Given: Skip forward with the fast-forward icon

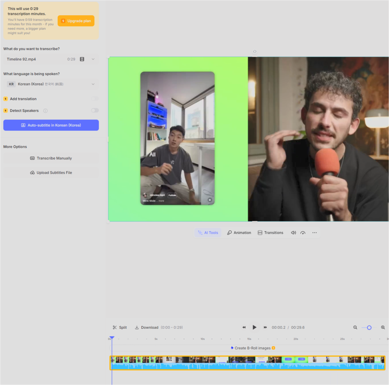Looking at the screenshot, I should [x=265, y=327].
